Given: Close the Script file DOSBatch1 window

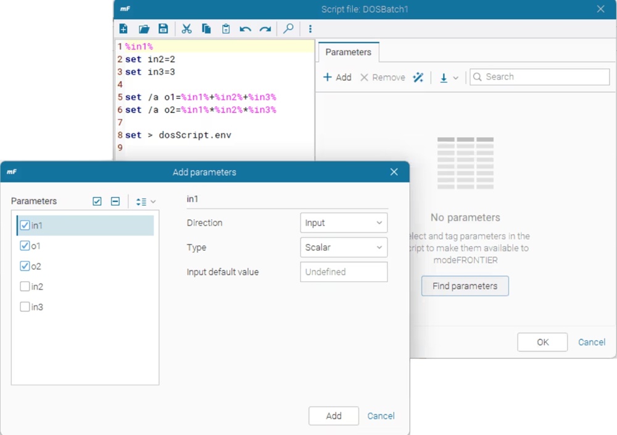Looking at the screenshot, I should (x=600, y=9).
